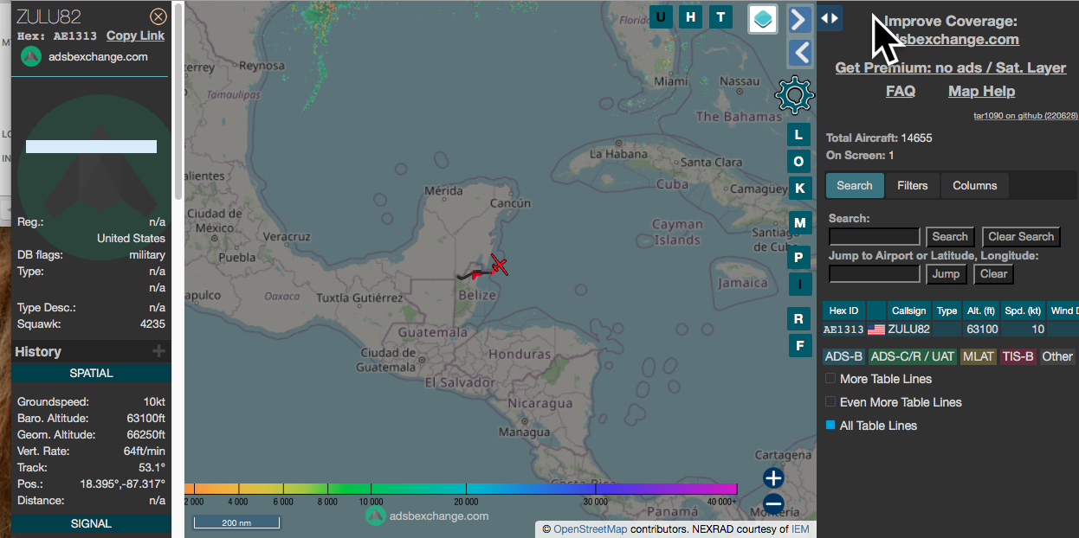Toggle the M map option button
The height and width of the screenshot is (538, 1079).
click(799, 223)
